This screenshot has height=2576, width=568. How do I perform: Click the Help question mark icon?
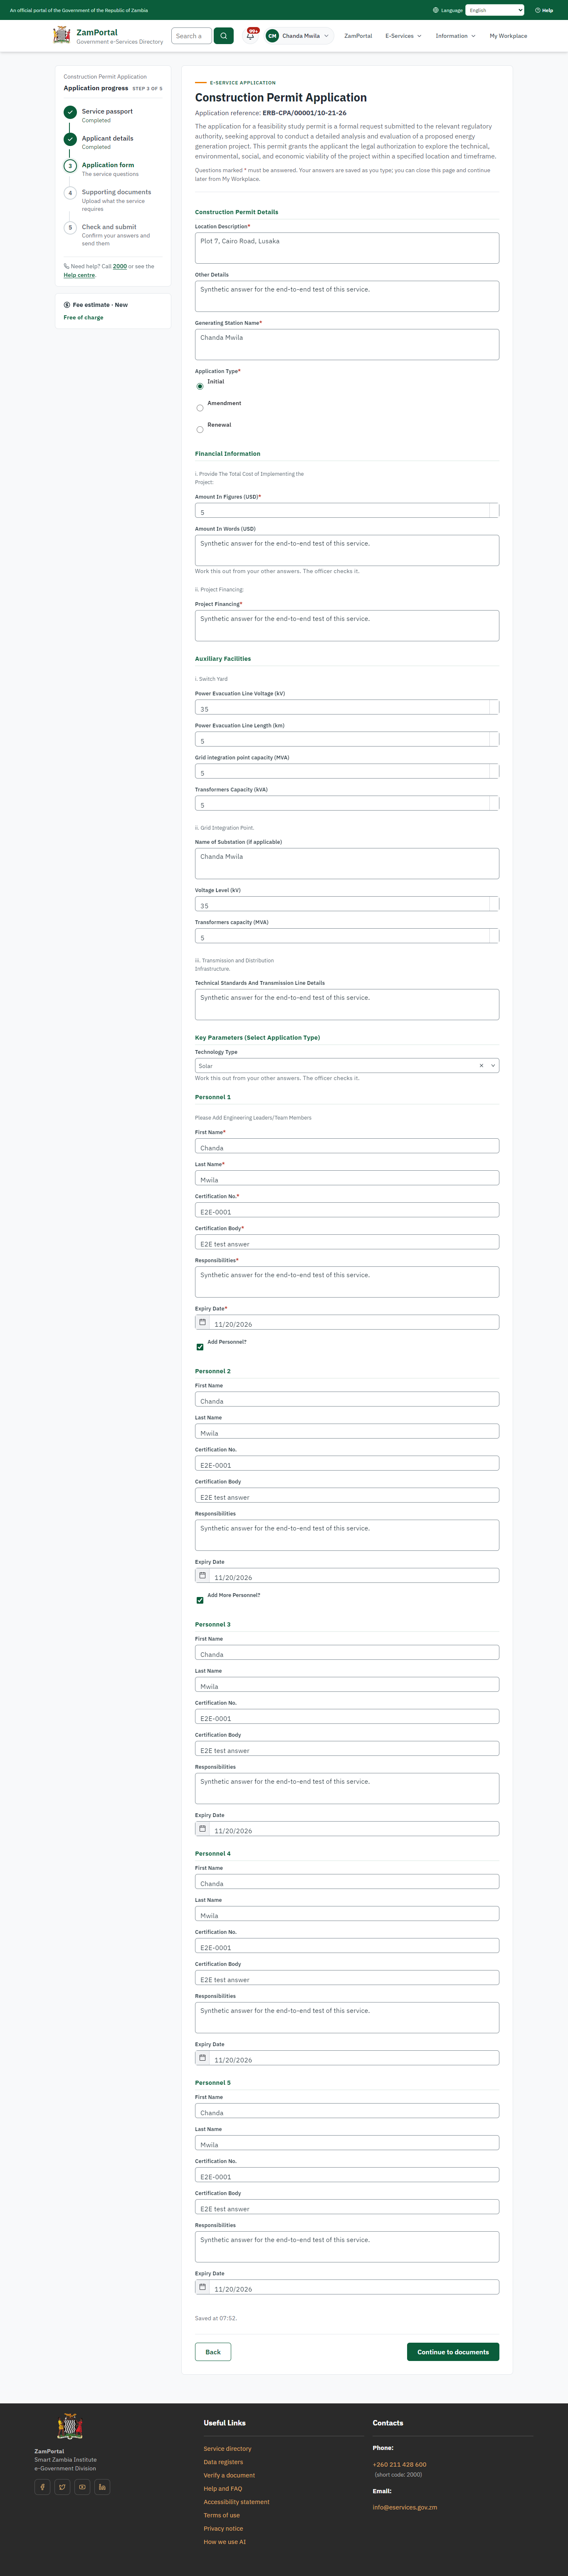pyautogui.click(x=538, y=10)
